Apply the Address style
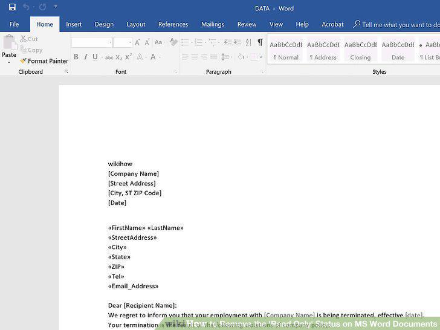This screenshot has height=330, width=440. 323,51
